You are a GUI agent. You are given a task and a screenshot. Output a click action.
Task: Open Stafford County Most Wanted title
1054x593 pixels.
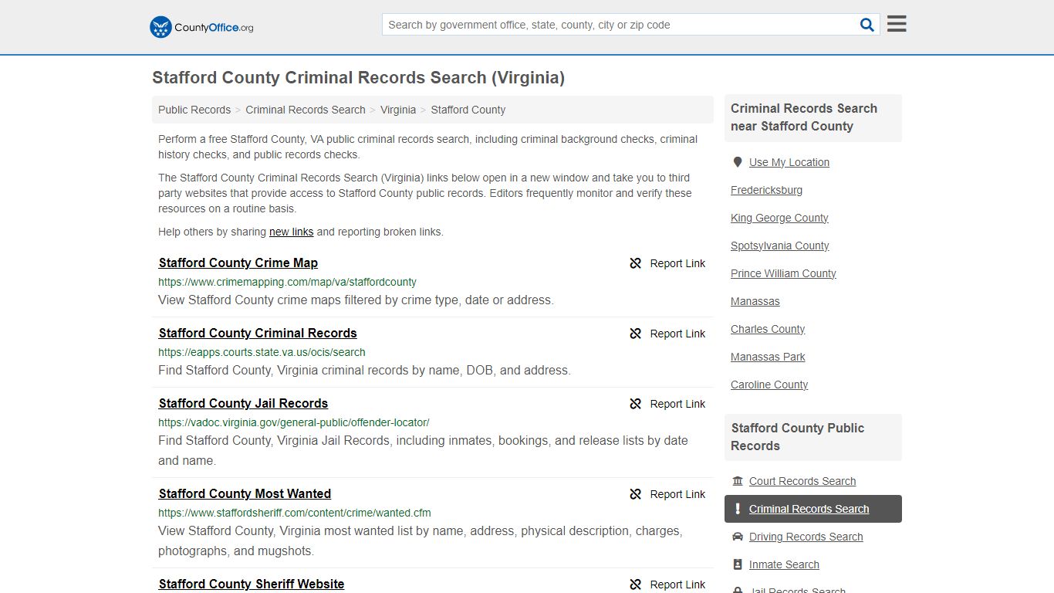[x=245, y=493]
